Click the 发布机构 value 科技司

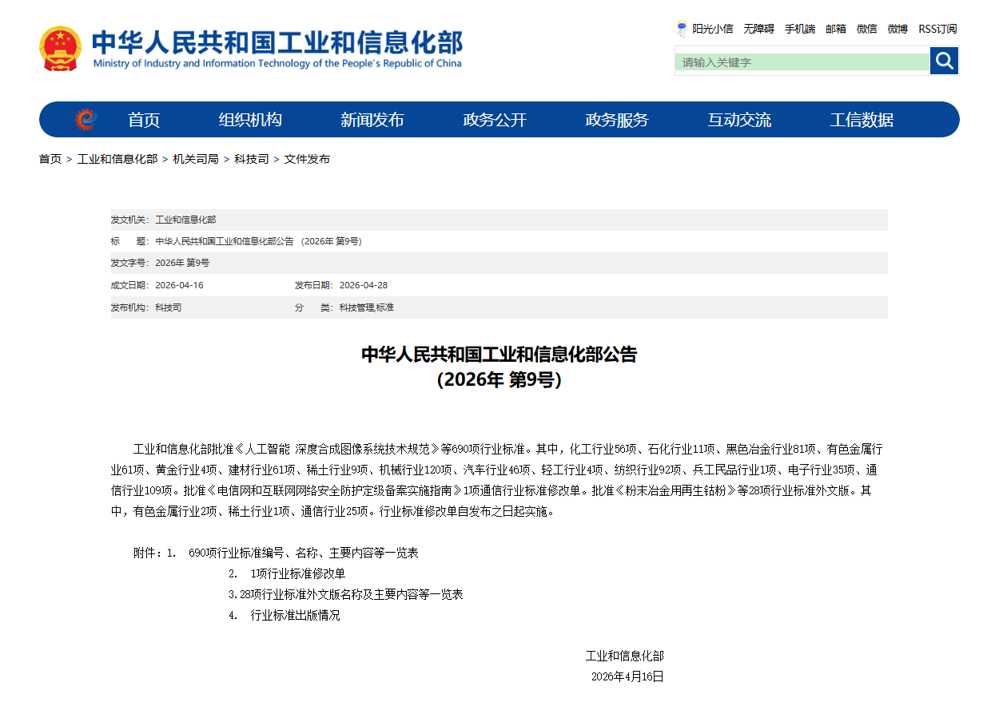pyautogui.click(x=169, y=307)
